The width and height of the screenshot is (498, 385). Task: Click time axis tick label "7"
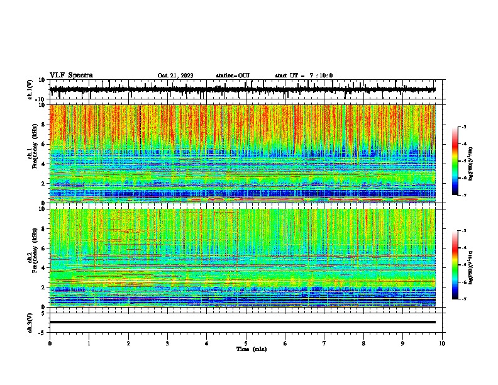pos(324,343)
